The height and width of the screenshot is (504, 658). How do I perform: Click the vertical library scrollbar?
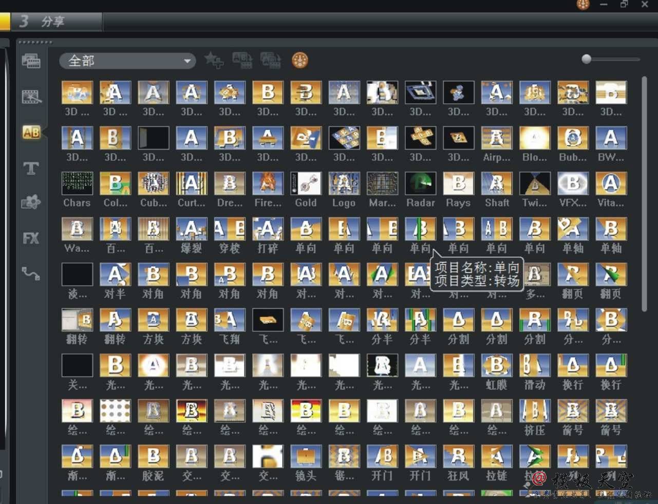click(644, 194)
